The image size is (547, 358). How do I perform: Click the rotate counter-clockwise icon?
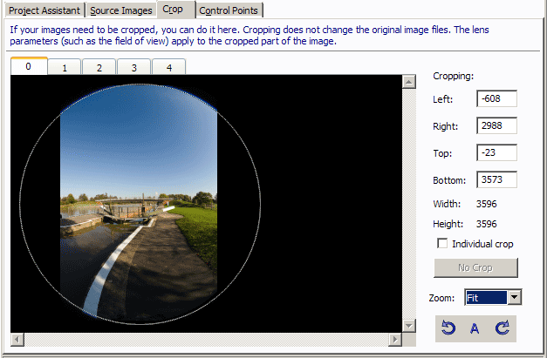pos(448,328)
